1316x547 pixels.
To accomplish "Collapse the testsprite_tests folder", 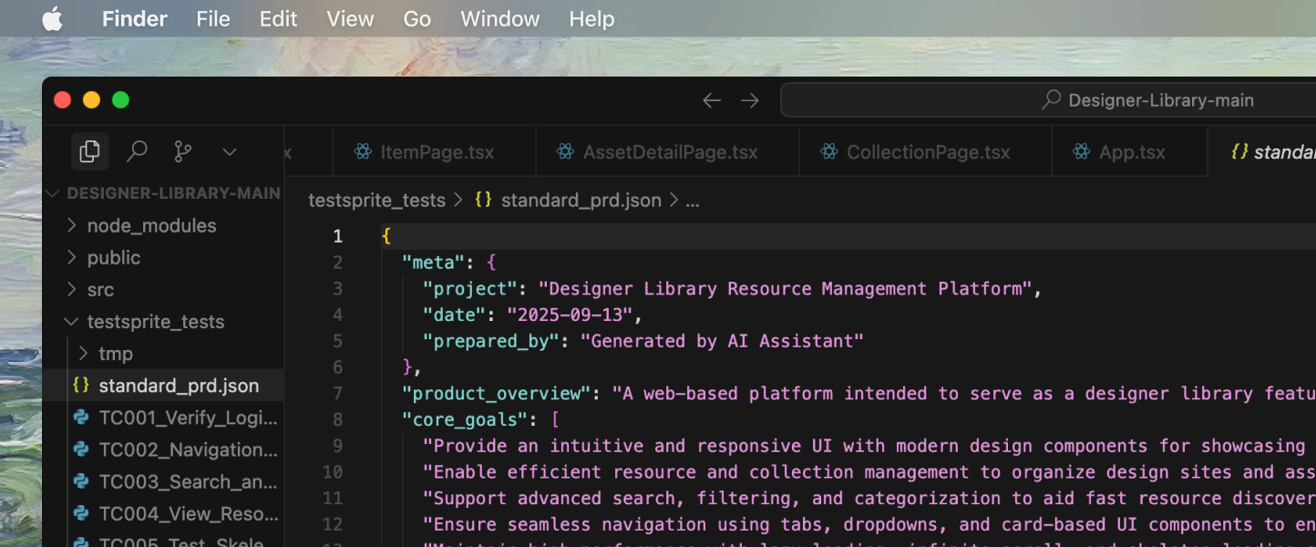I will (x=163, y=322).
